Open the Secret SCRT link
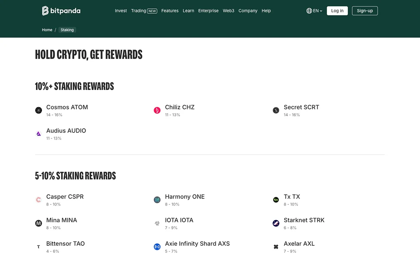This screenshot has width=420, height=257. pyautogui.click(x=301, y=107)
